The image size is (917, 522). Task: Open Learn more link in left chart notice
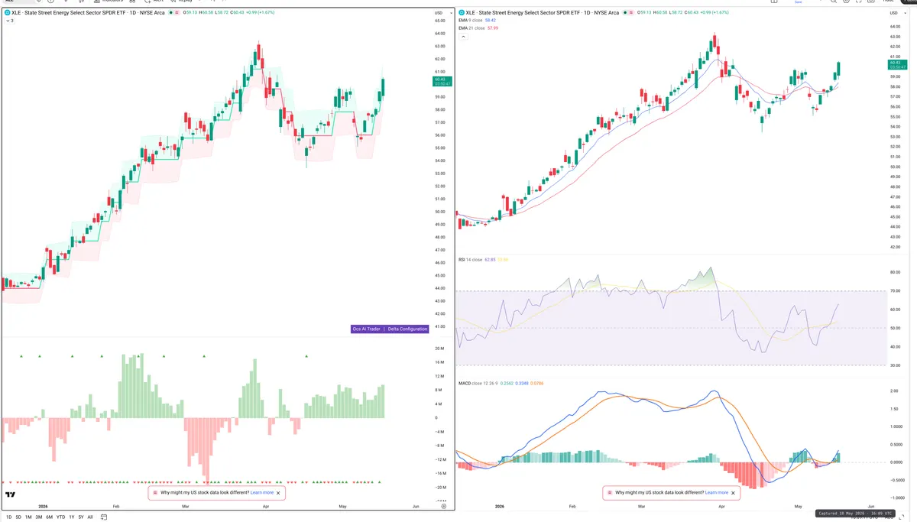[261, 493]
